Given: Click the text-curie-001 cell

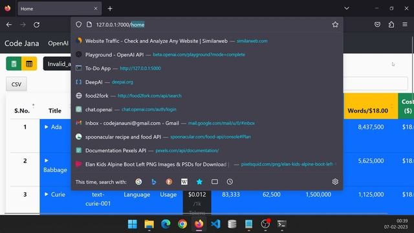Looking at the screenshot, I should pyautogui.click(x=98, y=199).
